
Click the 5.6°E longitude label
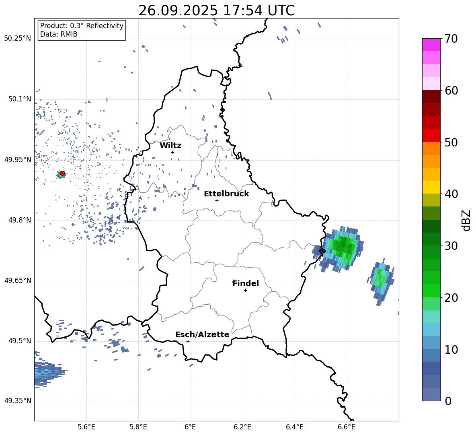pyautogui.click(x=86, y=427)
